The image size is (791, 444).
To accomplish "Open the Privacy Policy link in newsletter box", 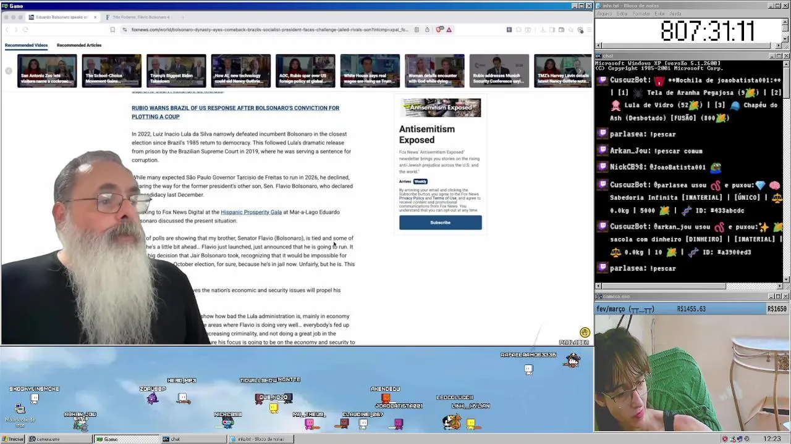I will click(x=412, y=199).
